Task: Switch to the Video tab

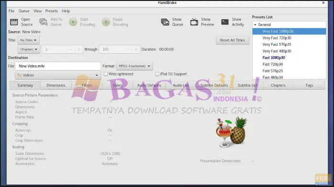Action: coord(118,85)
